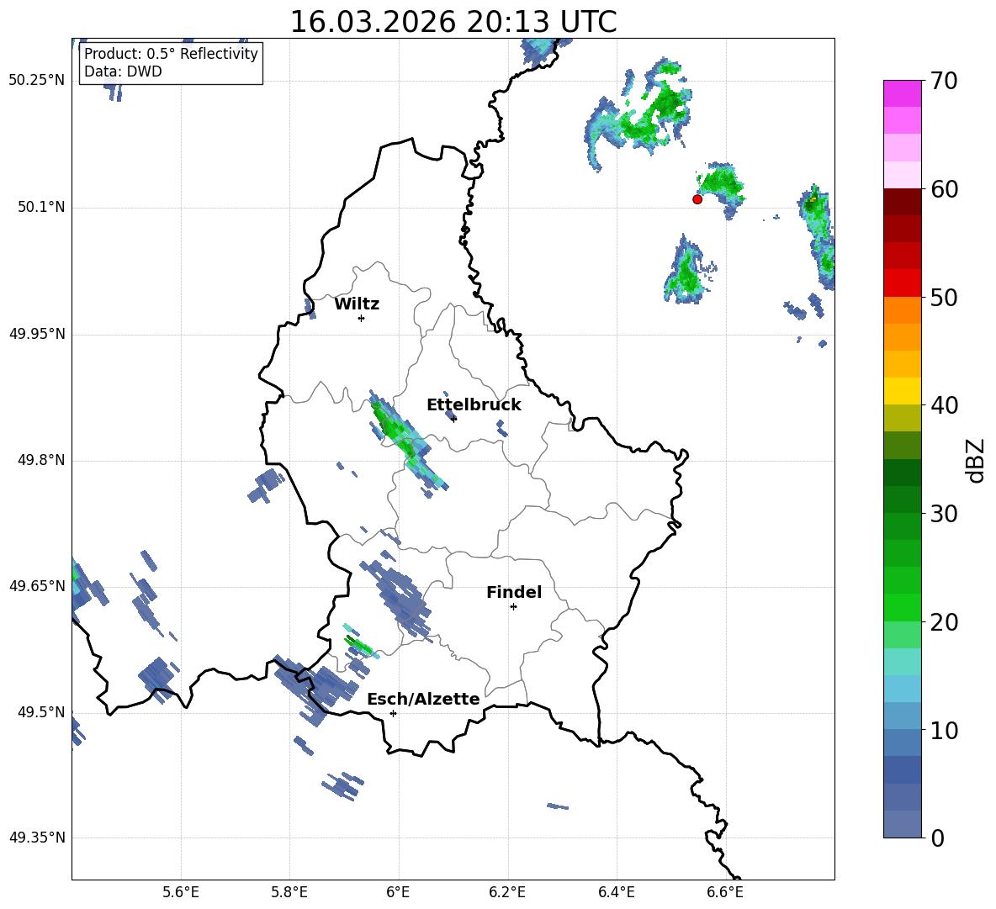The image size is (996, 909).
Task: Click the magenta 70 dBZ colorbar segment
Action: pos(902,93)
